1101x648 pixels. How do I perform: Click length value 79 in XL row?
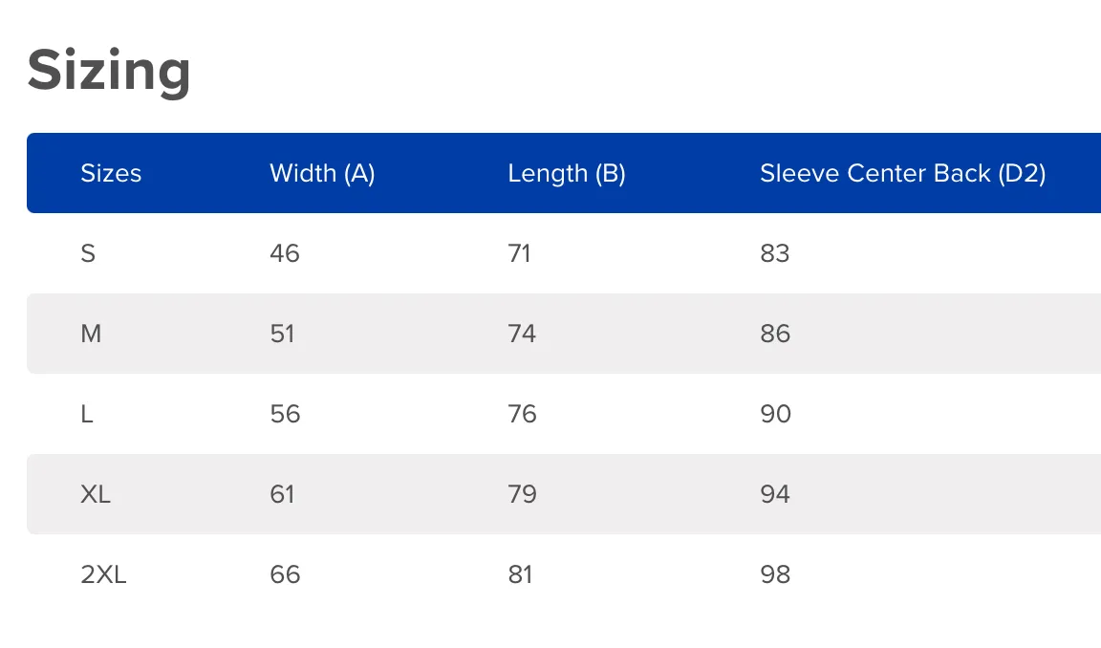point(523,494)
